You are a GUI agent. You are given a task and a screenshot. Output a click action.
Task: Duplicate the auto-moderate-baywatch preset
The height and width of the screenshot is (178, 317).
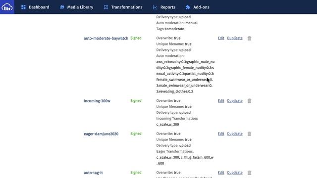(235, 38)
